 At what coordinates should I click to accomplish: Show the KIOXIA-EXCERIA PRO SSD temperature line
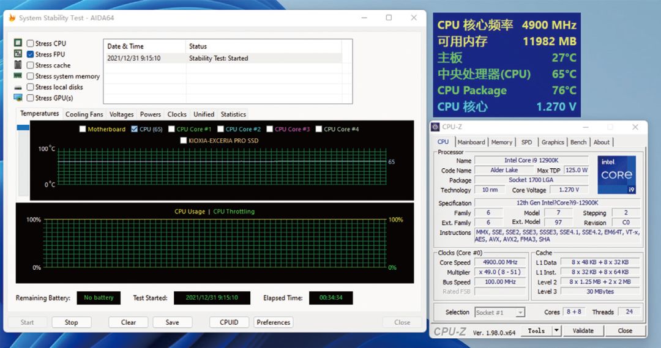click(184, 141)
